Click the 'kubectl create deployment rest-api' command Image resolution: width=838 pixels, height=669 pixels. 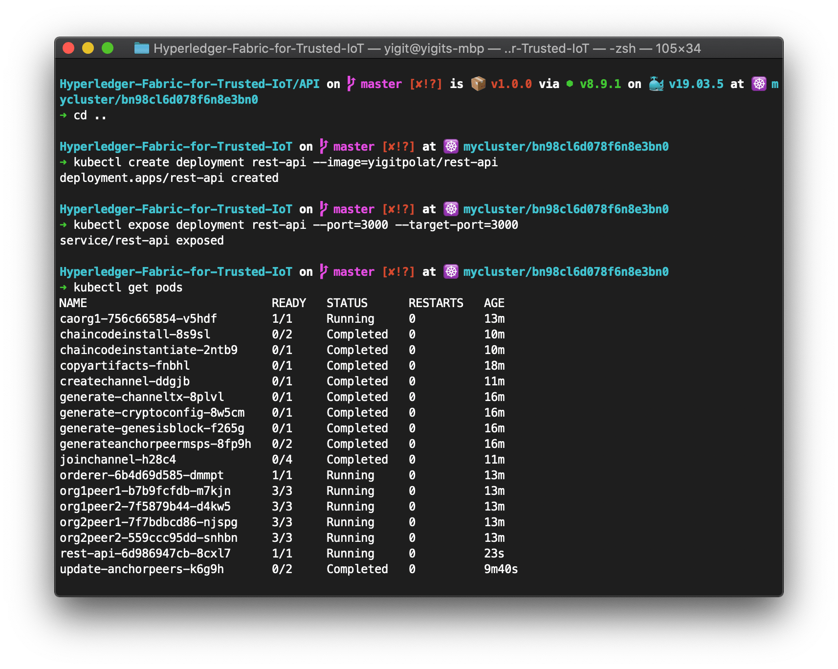[286, 162]
